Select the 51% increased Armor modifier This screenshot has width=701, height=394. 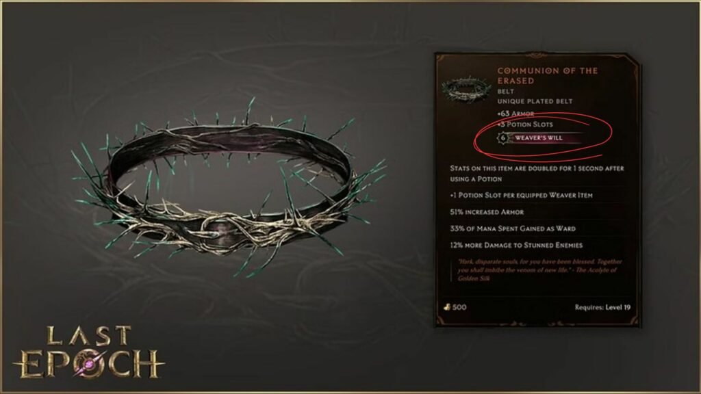coord(487,212)
